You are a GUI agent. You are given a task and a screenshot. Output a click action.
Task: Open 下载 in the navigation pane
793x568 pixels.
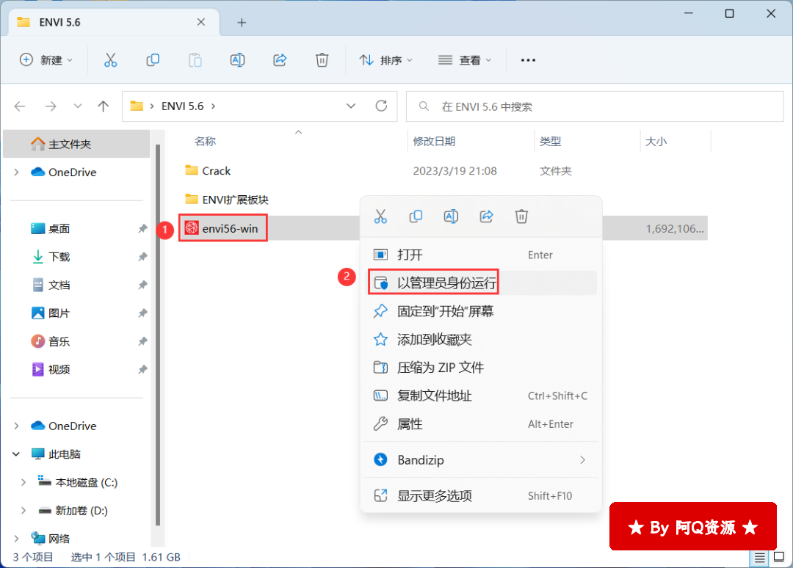tap(59, 257)
